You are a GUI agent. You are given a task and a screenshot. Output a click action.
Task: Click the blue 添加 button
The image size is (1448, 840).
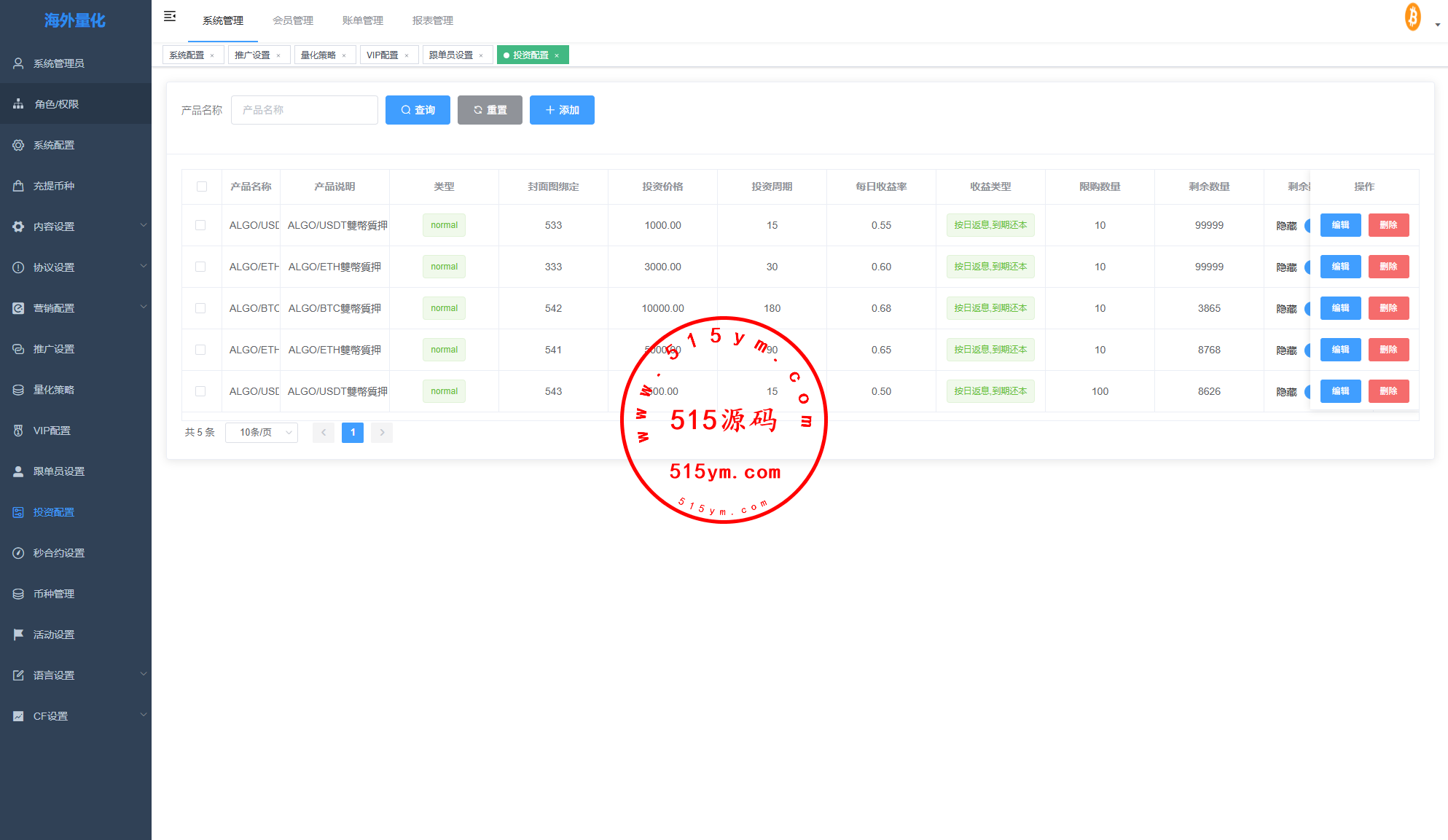pos(562,110)
